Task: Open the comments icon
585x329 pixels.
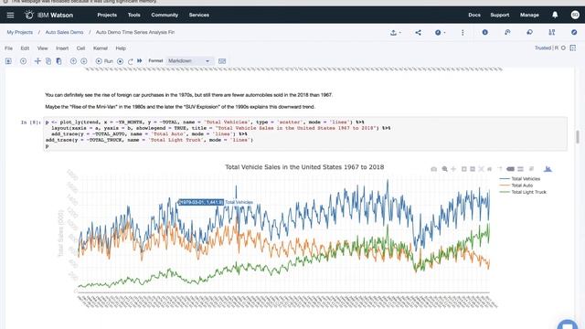Action: pyautogui.click(x=529, y=33)
